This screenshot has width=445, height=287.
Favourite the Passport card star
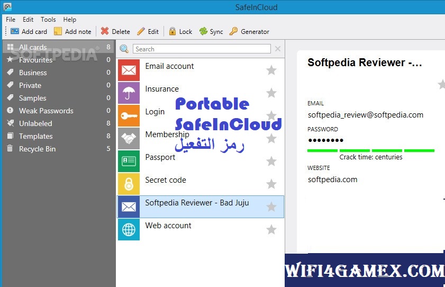tap(271, 162)
